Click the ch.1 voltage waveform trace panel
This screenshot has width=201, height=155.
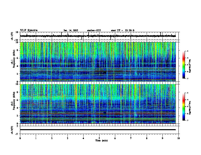[100, 36]
